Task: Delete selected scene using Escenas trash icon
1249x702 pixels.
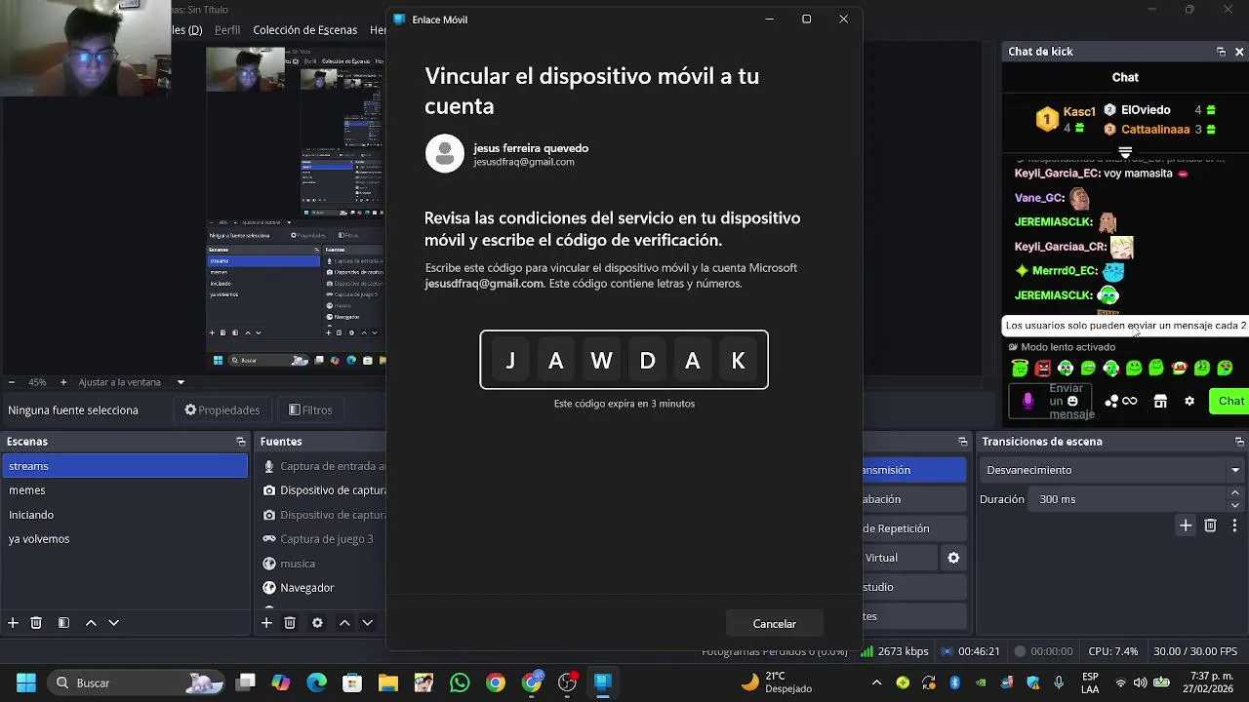Action: [36, 623]
